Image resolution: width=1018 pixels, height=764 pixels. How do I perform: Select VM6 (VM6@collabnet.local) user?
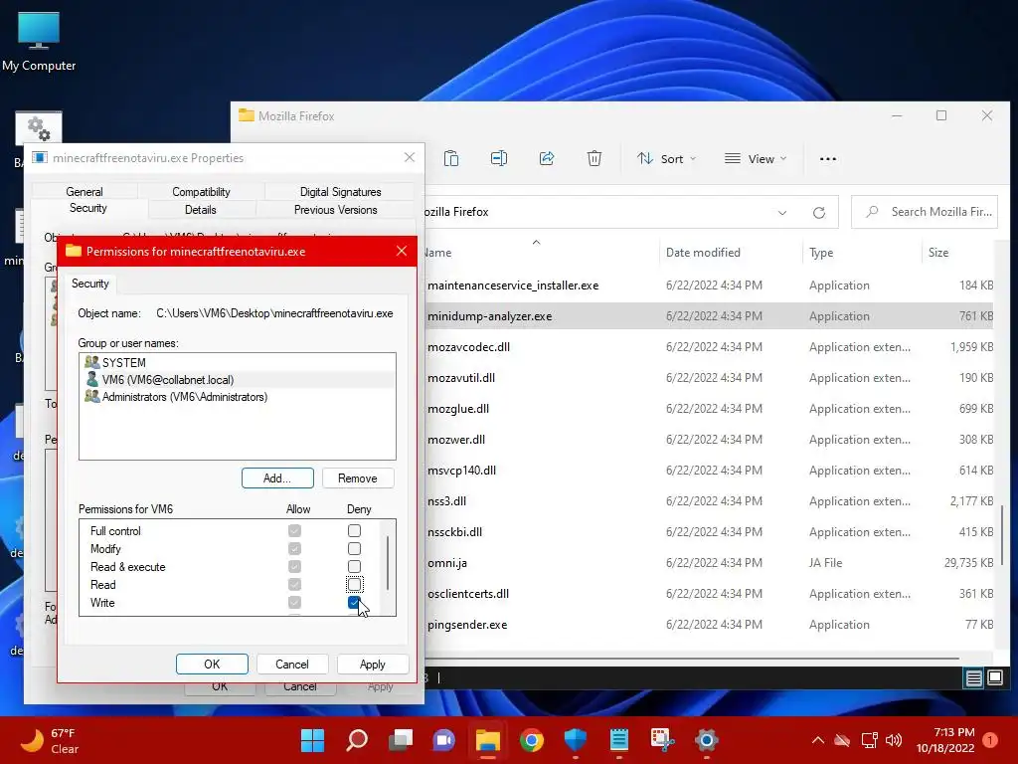tap(238, 380)
